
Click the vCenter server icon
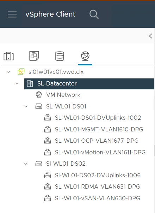(21, 72)
